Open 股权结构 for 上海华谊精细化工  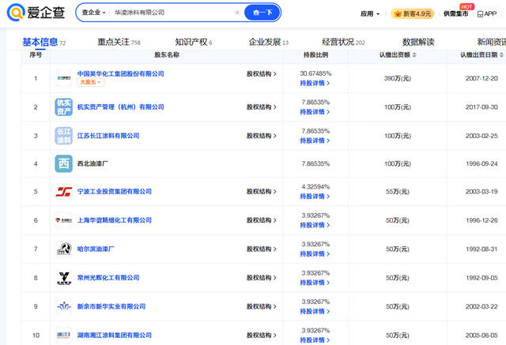tap(262, 220)
